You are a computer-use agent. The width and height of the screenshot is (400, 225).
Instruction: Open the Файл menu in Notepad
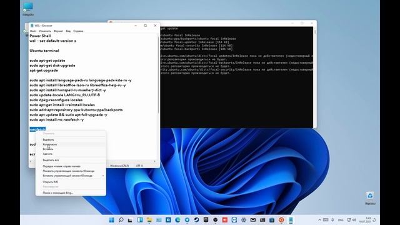[x=33, y=31]
